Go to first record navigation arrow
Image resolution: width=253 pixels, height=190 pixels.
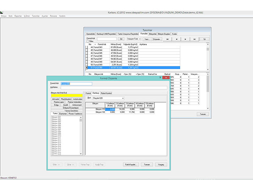click(x=167, y=39)
